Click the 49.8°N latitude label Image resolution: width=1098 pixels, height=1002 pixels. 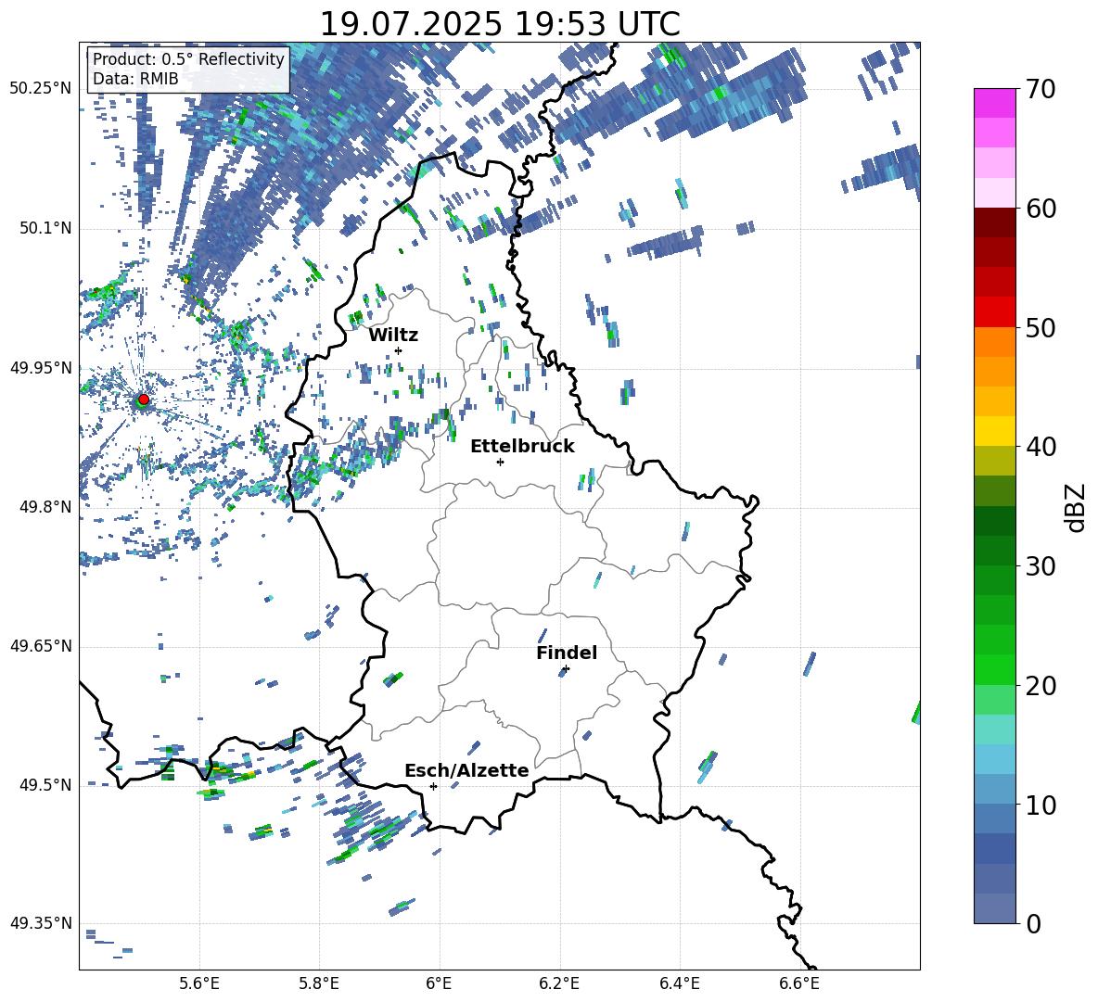pos(45,507)
